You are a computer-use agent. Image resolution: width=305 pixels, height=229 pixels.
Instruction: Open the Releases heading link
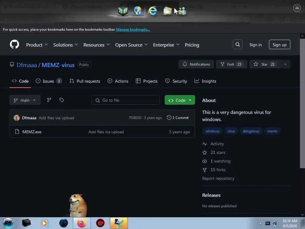tap(211, 195)
